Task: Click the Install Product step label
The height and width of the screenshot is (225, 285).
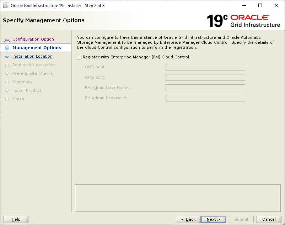Action: (x=27, y=90)
